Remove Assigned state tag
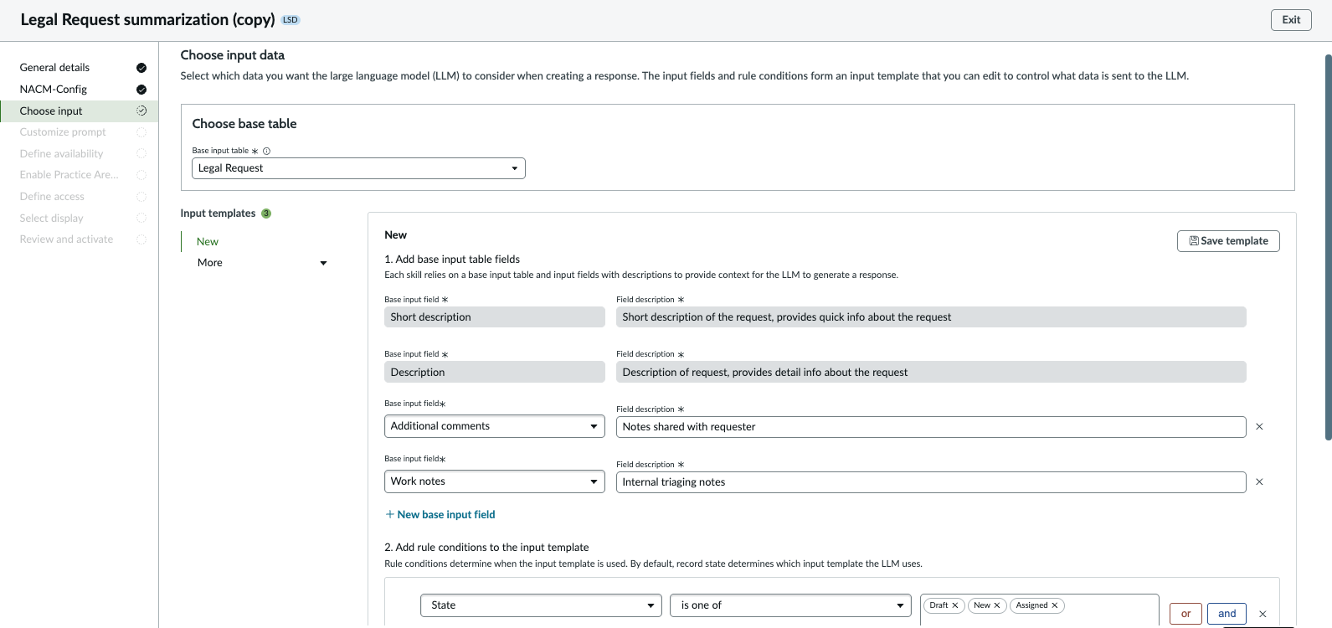The image size is (1332, 628). pyautogui.click(x=1055, y=605)
